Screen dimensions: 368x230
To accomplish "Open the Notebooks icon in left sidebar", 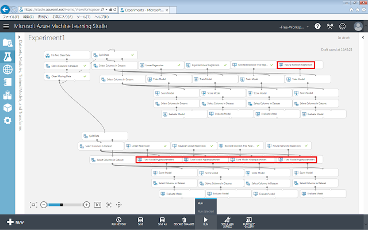I will 7,82.
